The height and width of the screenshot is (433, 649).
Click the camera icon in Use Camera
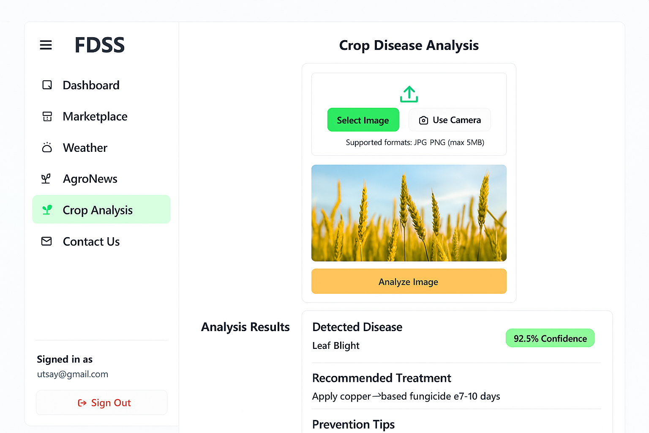[x=423, y=121]
